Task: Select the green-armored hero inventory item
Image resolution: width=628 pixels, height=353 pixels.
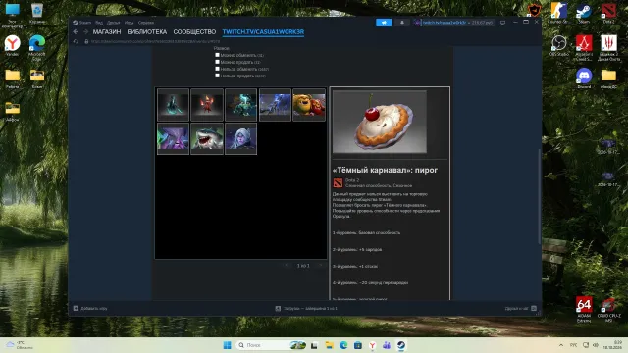Action: click(240, 105)
